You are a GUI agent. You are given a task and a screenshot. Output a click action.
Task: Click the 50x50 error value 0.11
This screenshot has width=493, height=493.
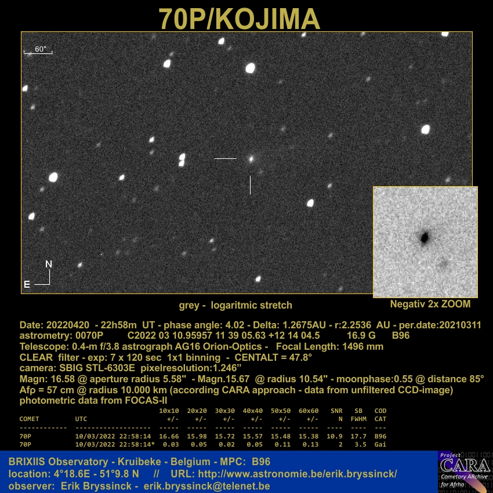(x=282, y=445)
